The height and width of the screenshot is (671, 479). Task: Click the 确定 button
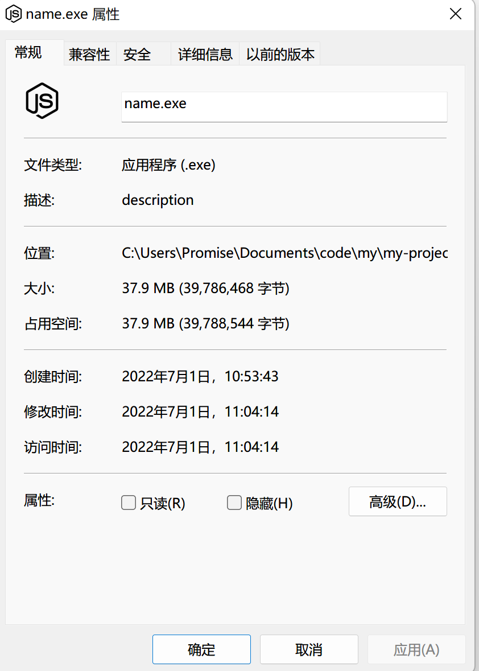201,649
